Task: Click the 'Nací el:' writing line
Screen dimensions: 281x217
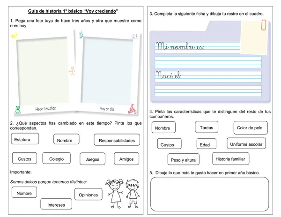Action: tap(208, 76)
